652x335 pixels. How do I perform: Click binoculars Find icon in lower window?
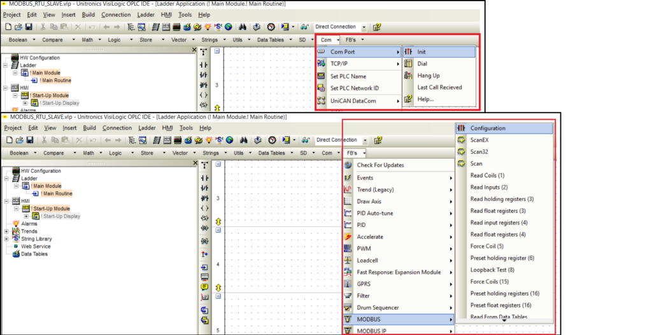point(244,140)
